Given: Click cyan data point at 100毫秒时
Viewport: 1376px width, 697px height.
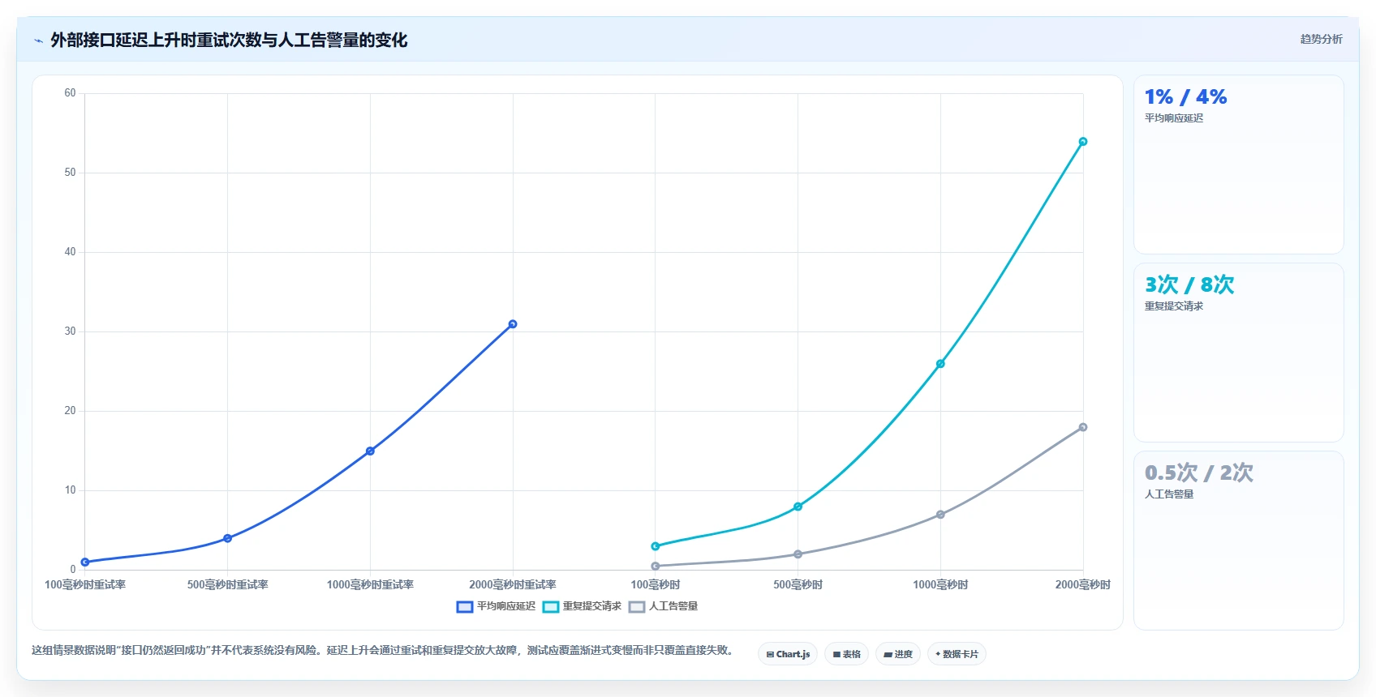Looking at the screenshot, I should tap(656, 546).
